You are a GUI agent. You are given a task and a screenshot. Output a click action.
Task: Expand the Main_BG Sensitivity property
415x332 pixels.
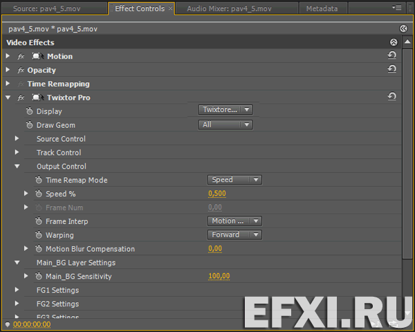coord(26,276)
